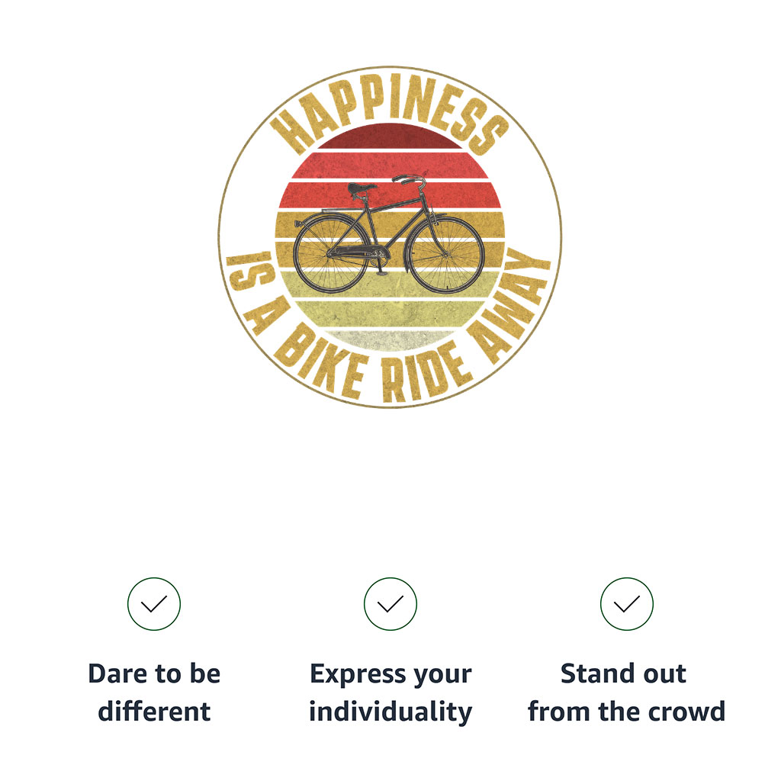The image size is (781, 781).
Task: Click the bicycle's rear wheel
Action: (x=331, y=253)
